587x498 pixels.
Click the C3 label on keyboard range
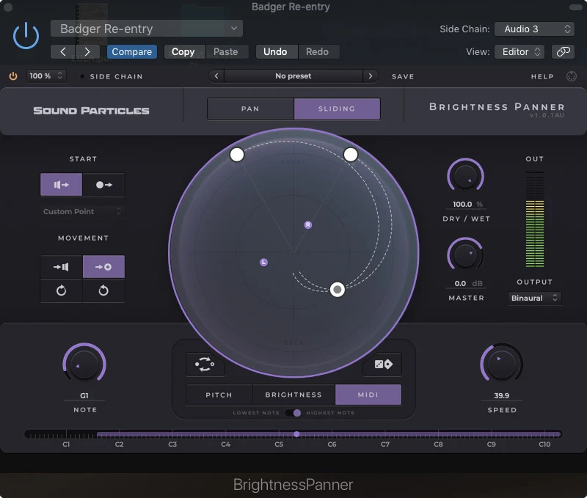(172, 444)
